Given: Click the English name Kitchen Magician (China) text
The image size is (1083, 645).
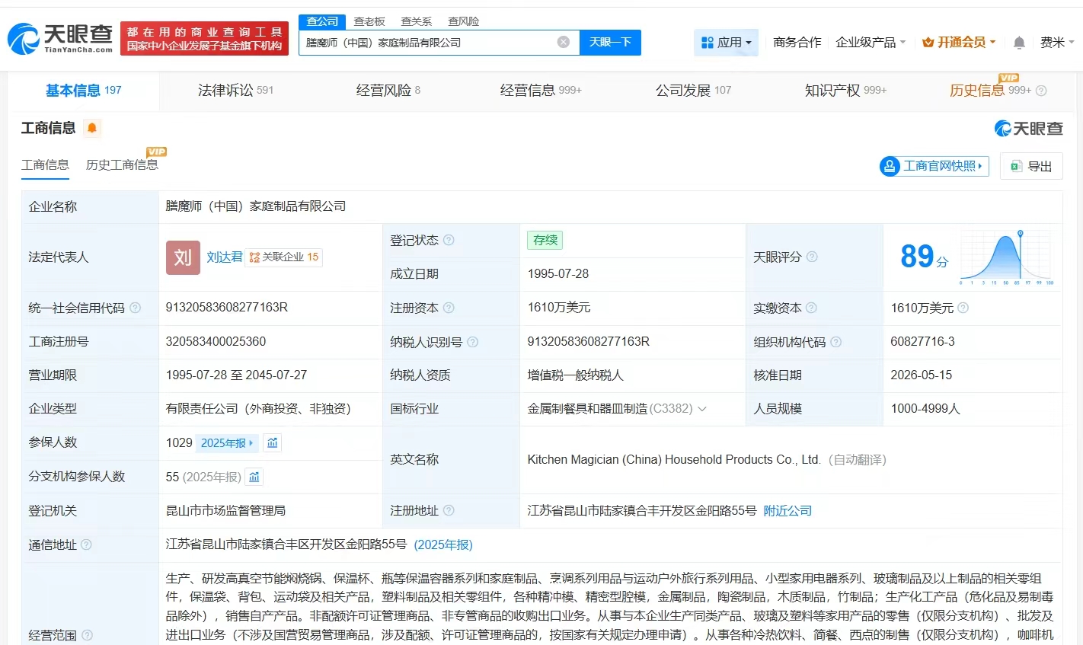Looking at the screenshot, I should click(674, 460).
